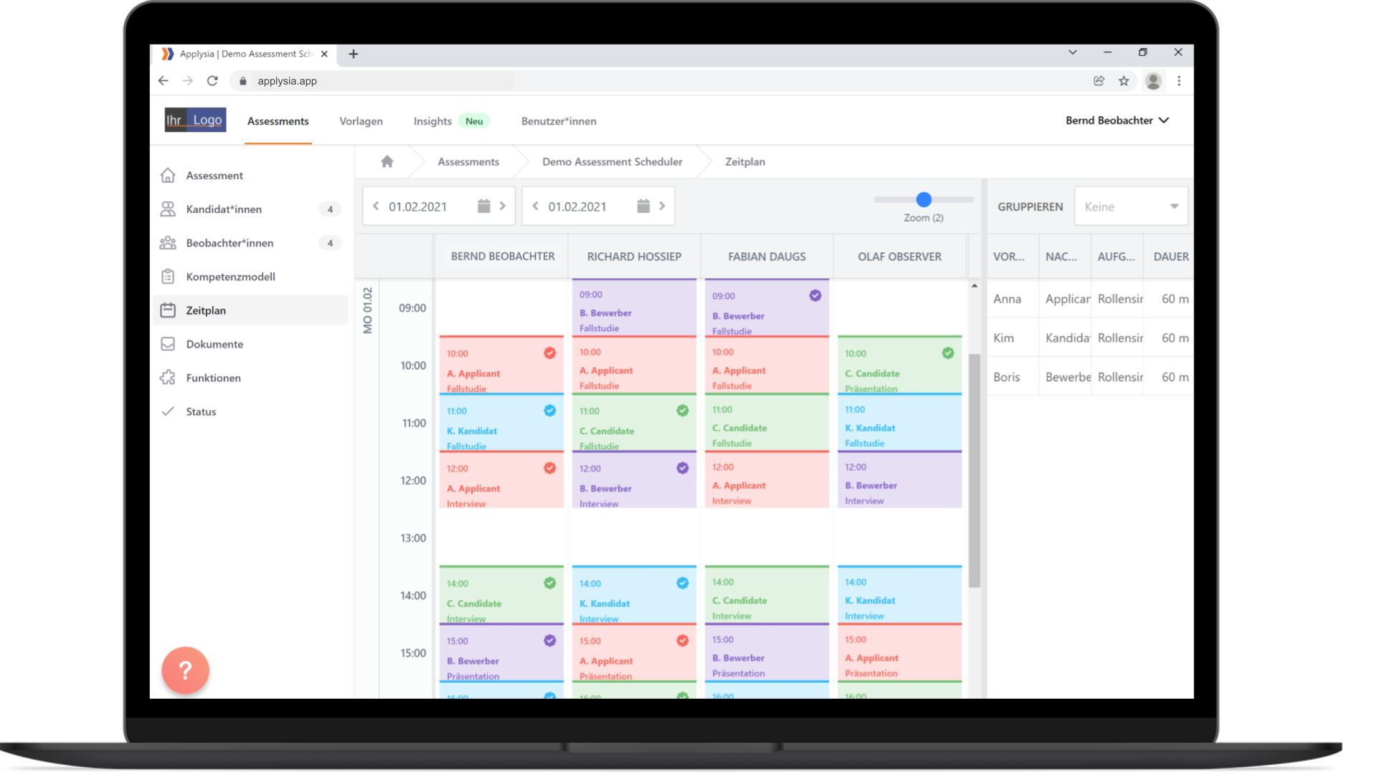Toggle check on Richard's 15:00 A. Applicant Präsentation
Viewport: 1377px width, 774px height.
(x=683, y=641)
